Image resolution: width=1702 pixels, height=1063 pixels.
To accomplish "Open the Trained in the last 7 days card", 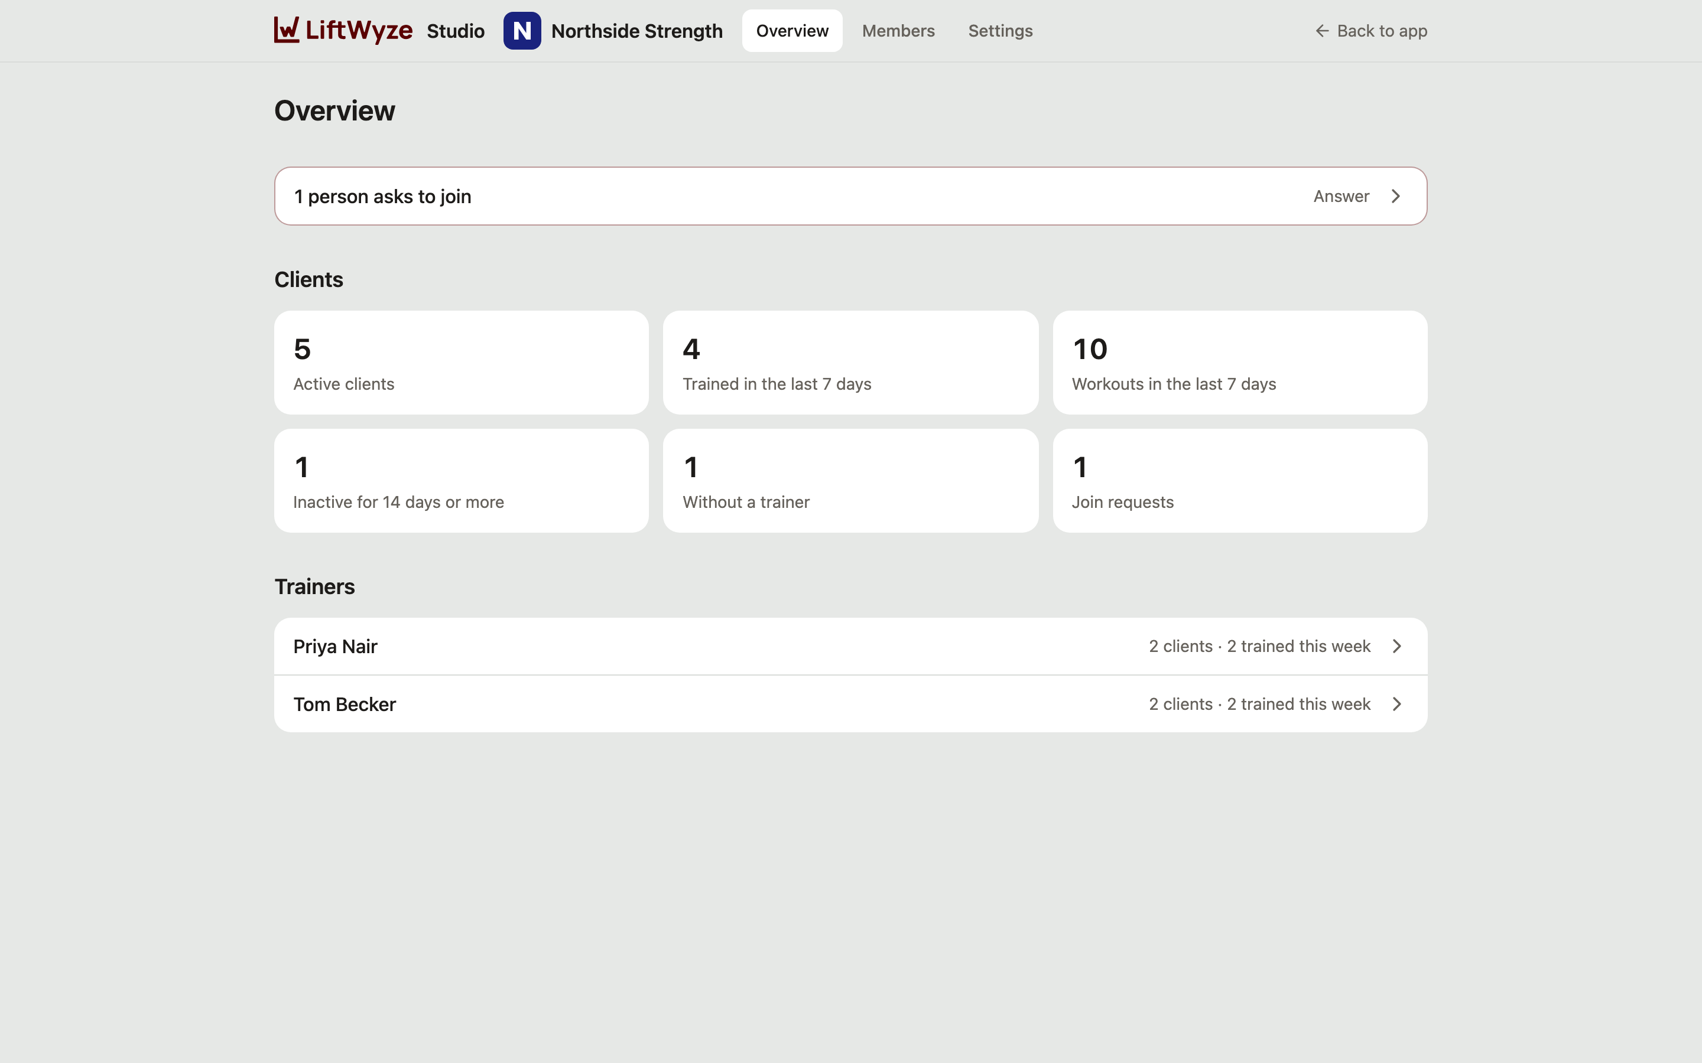I will coord(850,363).
